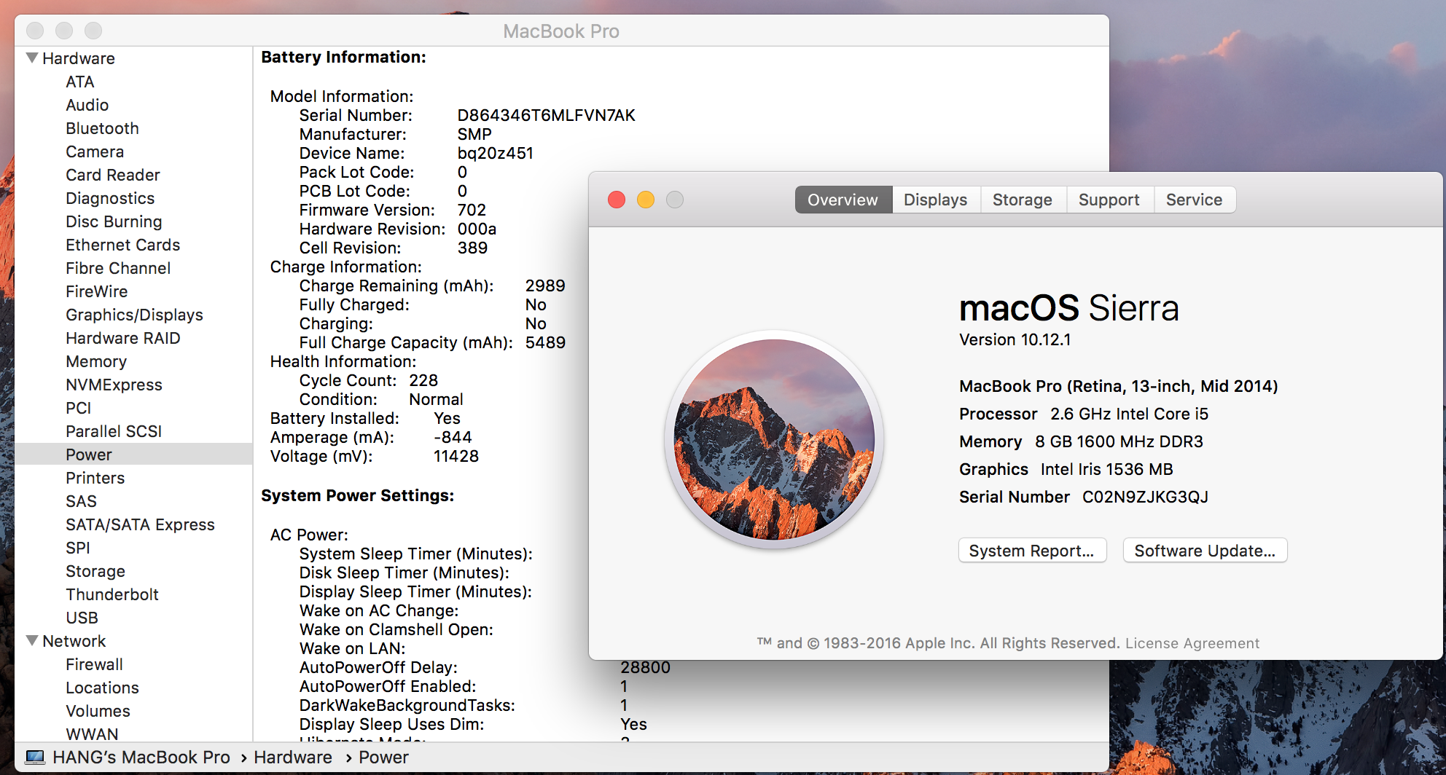Image resolution: width=1446 pixels, height=775 pixels.
Task: Collapse the Network disclosure triangle
Action: tap(32, 640)
